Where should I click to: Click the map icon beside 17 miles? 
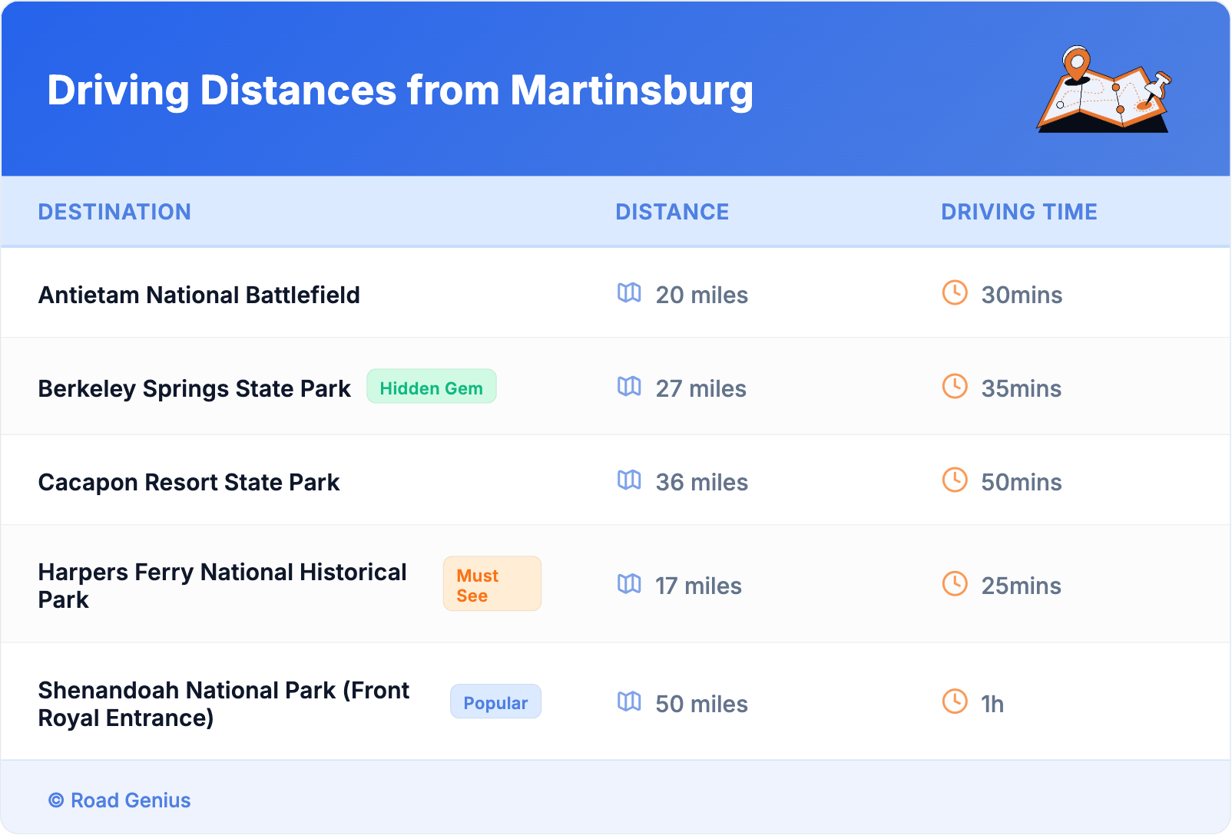tap(629, 584)
